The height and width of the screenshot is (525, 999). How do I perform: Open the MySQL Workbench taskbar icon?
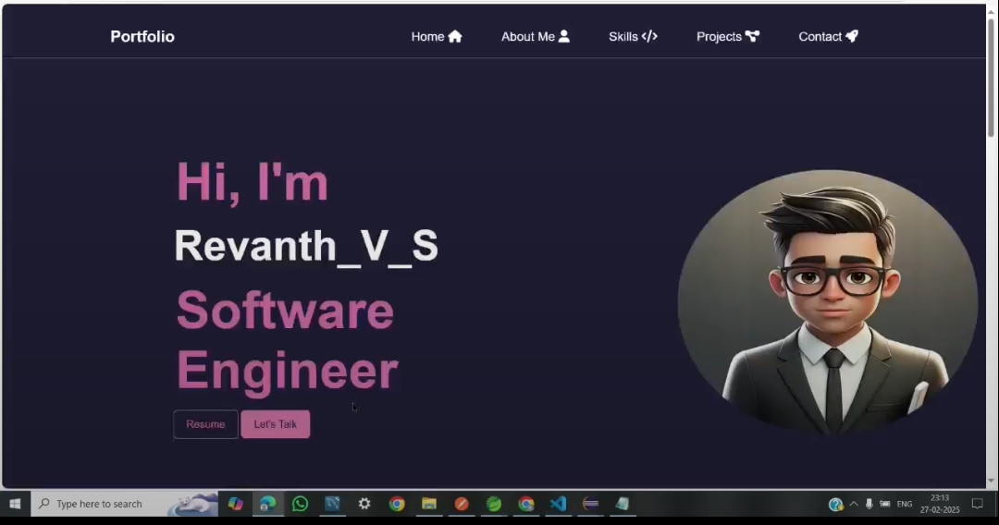(333, 504)
